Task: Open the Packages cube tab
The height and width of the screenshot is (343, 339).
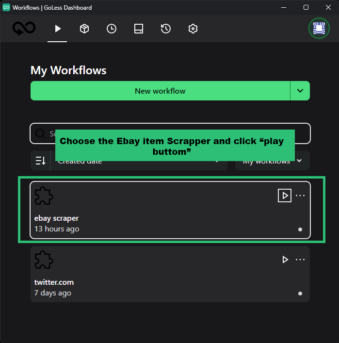Action: click(84, 29)
